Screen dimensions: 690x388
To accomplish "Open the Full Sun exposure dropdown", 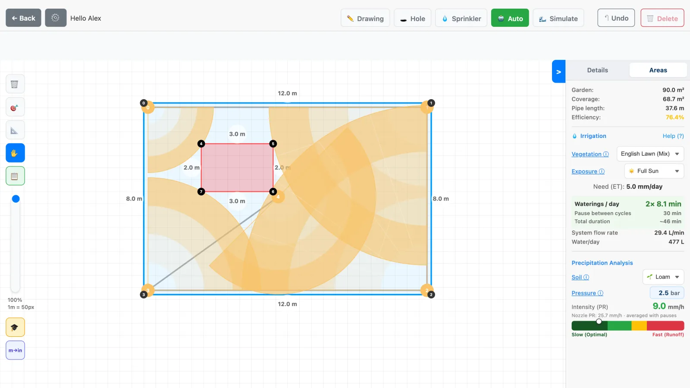I will click(654, 171).
